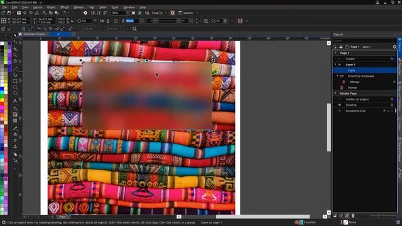Click the Page 1 tab at bottom

coord(63,217)
